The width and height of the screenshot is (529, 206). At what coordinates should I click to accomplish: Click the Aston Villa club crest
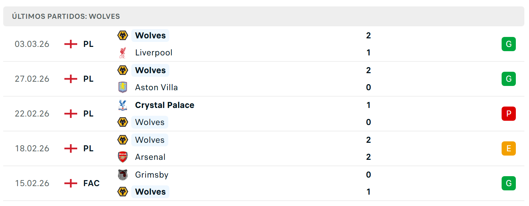coord(122,87)
